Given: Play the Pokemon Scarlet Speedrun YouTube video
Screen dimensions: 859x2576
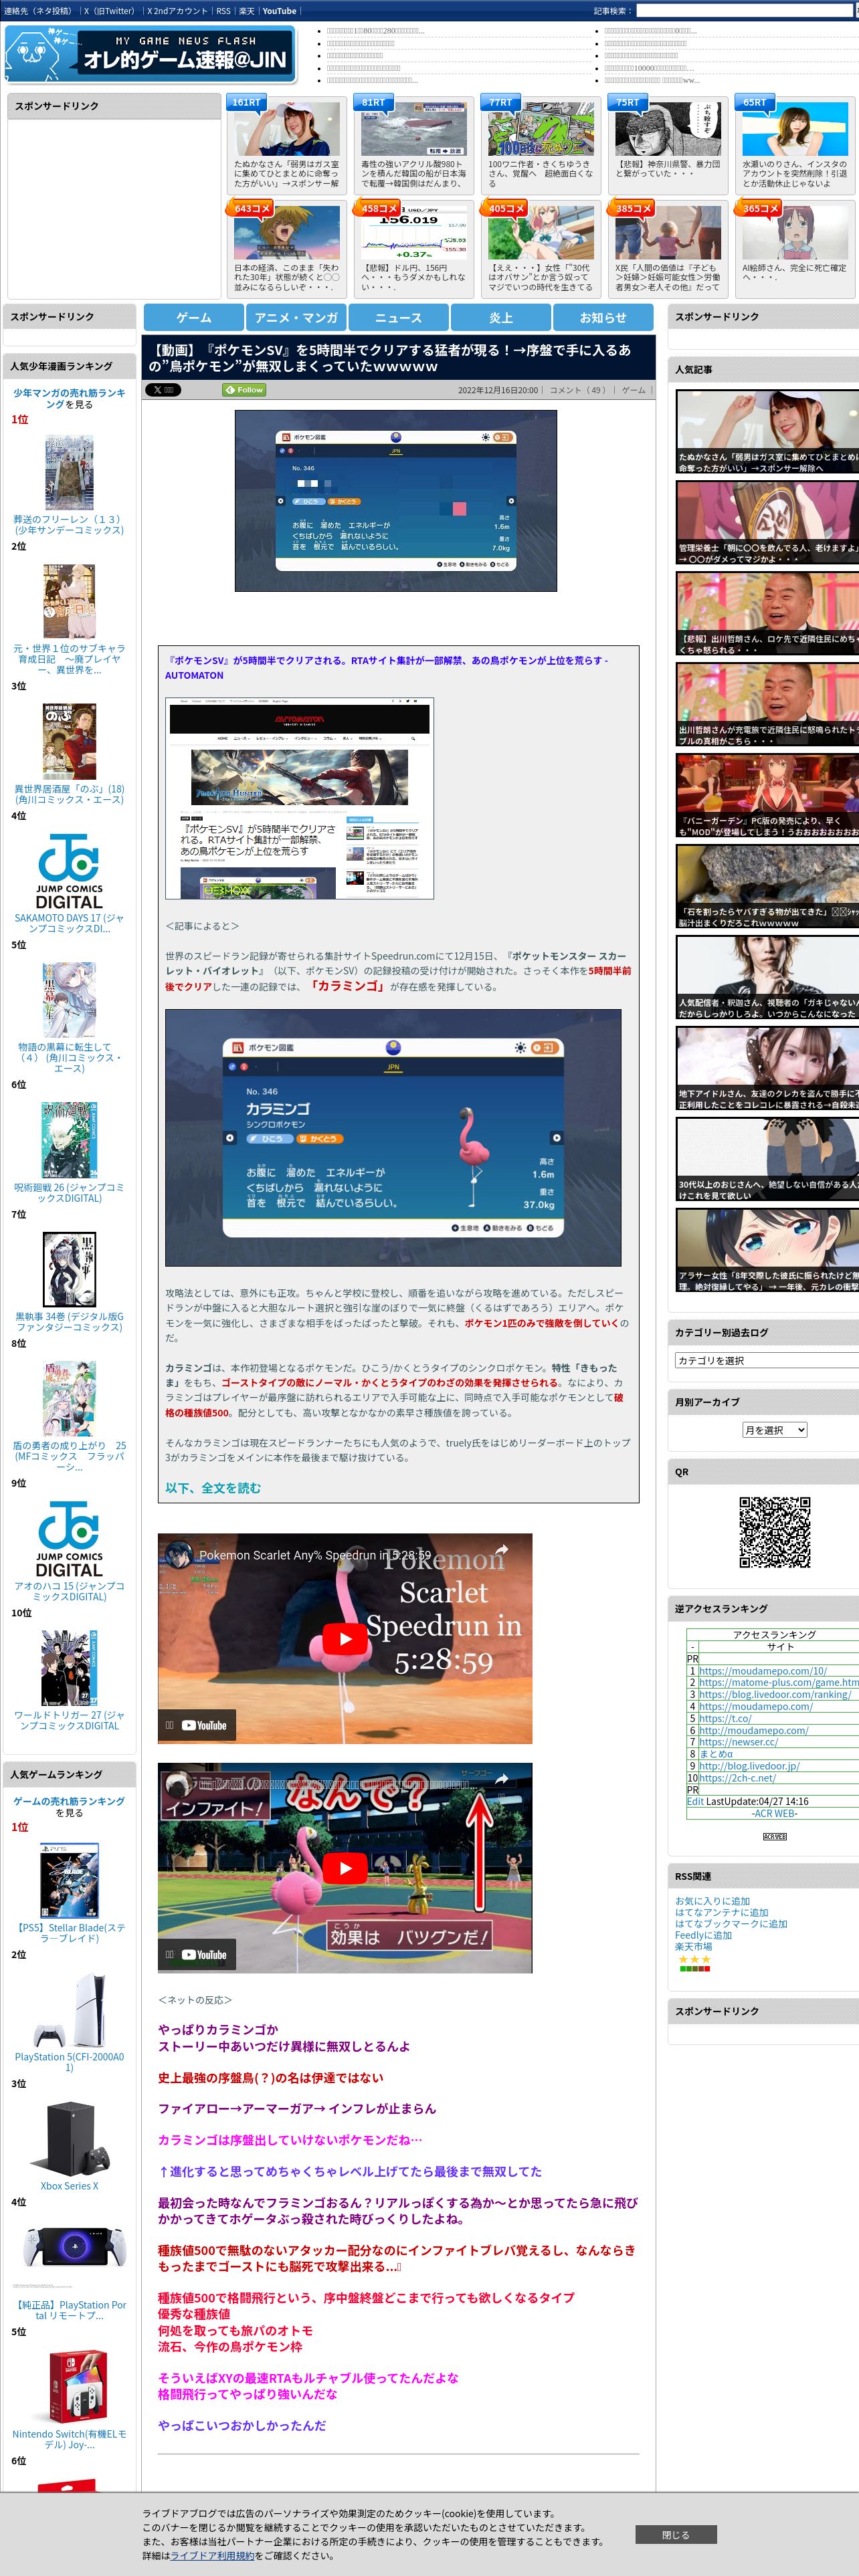Looking at the screenshot, I should 345,1639.
